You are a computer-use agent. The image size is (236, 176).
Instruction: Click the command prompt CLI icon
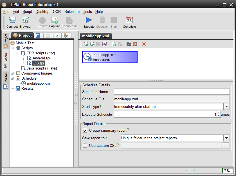[129, 44]
